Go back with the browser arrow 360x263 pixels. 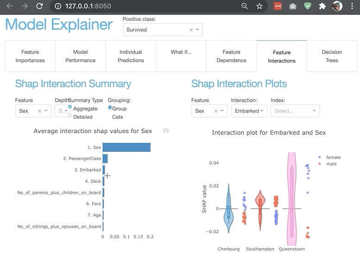tap(10, 6)
